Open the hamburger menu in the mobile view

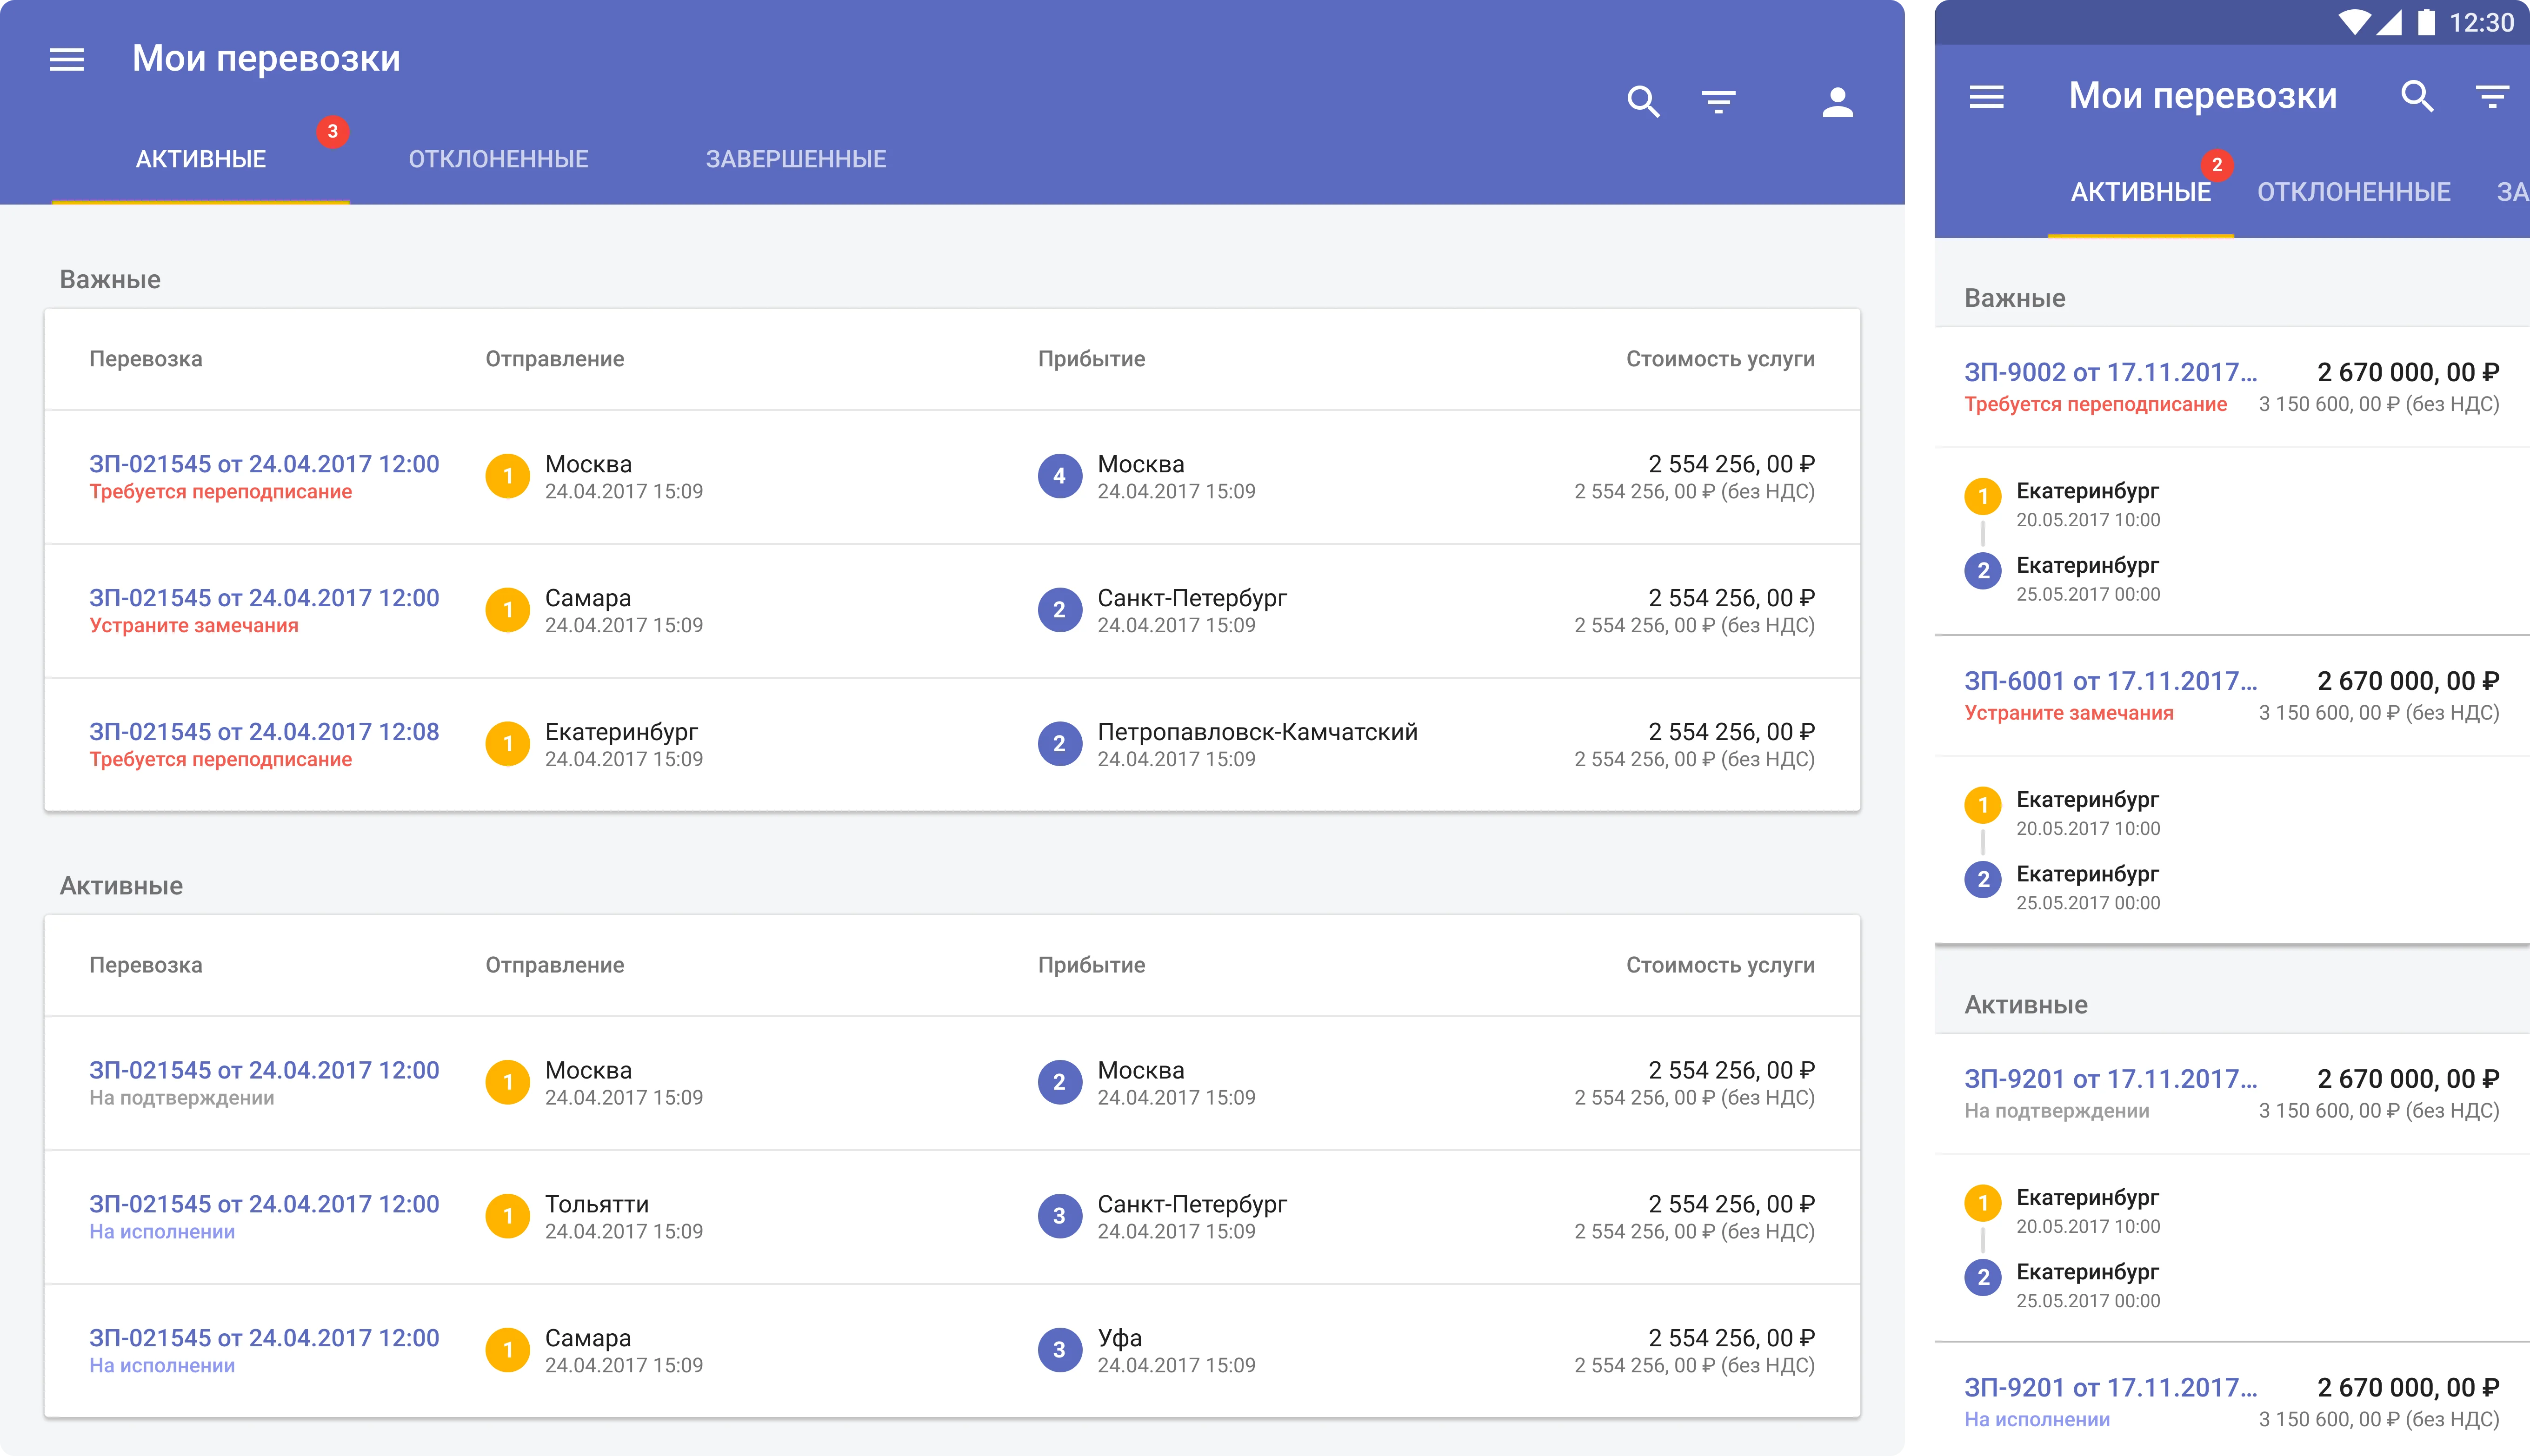(x=1986, y=96)
